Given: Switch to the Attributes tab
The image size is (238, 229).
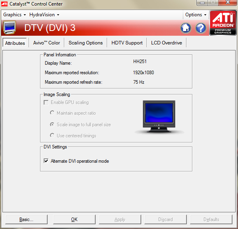Looking at the screenshot, I should point(15,43).
